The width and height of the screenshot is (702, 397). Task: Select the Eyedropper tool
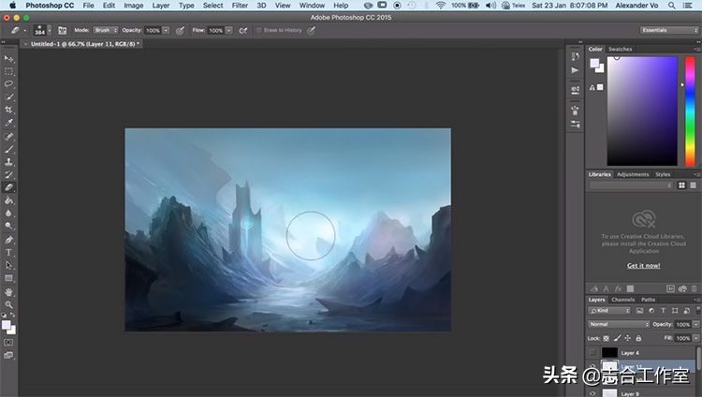(9, 123)
